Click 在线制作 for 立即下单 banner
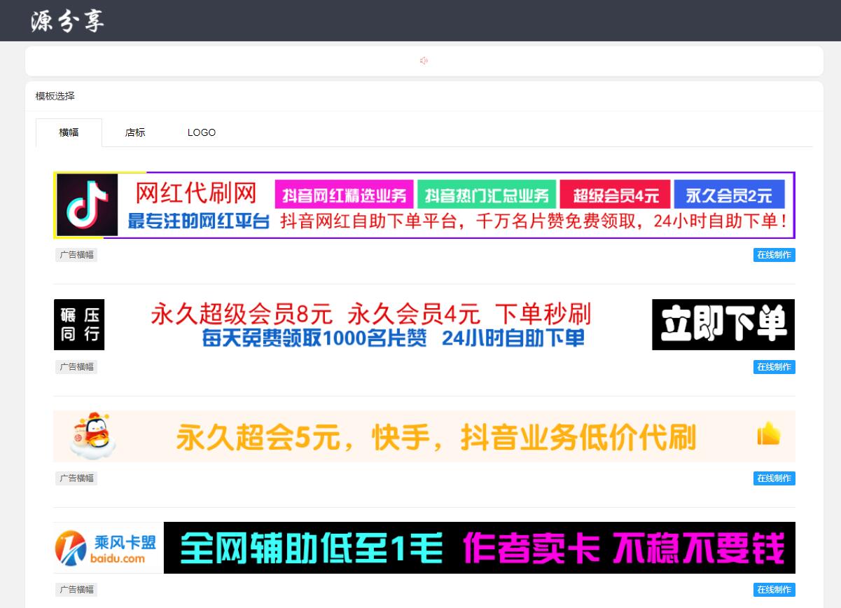 [x=774, y=367]
